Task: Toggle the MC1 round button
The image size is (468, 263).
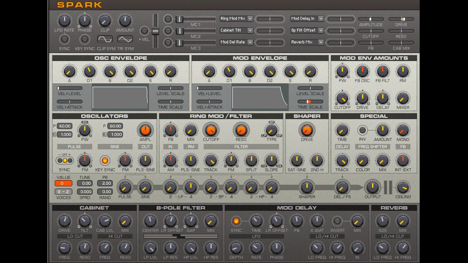Action: 168,19
